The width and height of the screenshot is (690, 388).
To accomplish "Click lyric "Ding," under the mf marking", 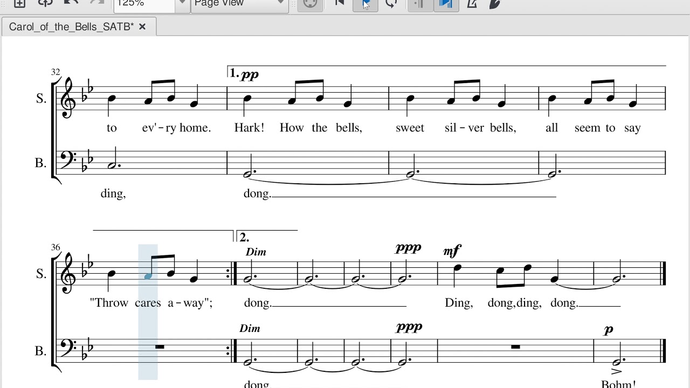I will (459, 303).
